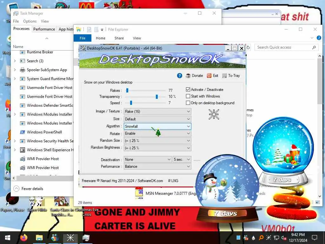Click the Search Quick access field
Screen dimensions: 325x244
point(287,48)
